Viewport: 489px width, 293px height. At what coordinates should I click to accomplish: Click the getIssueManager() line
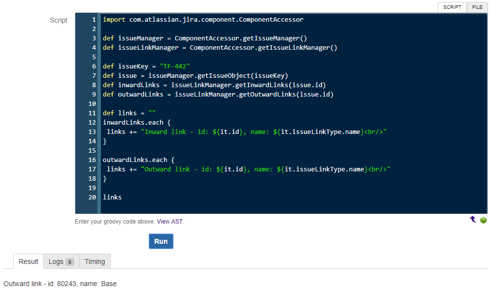pos(205,38)
